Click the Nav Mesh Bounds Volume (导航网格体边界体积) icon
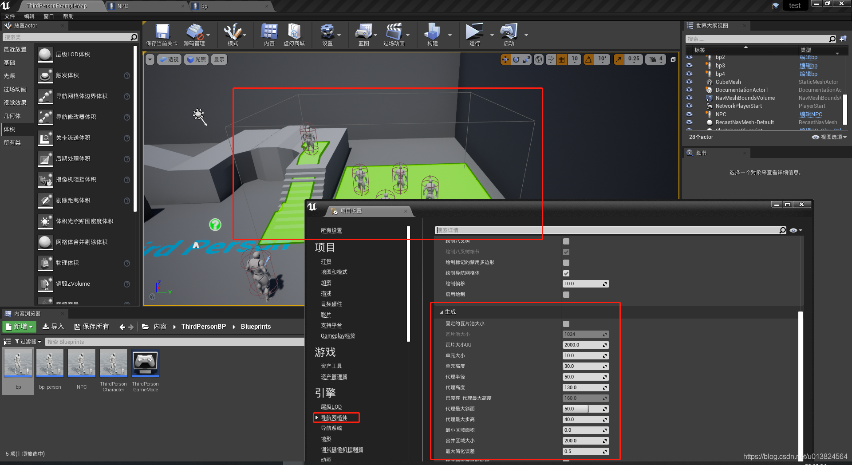Screen dimensions: 852x465 (x=45, y=96)
